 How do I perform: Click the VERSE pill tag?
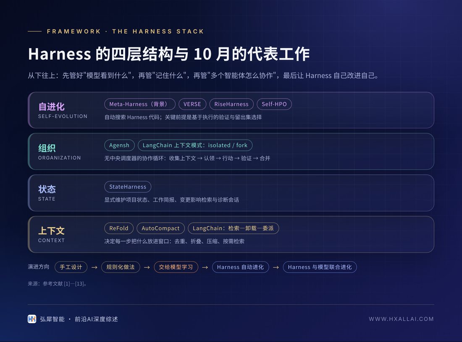click(x=192, y=104)
